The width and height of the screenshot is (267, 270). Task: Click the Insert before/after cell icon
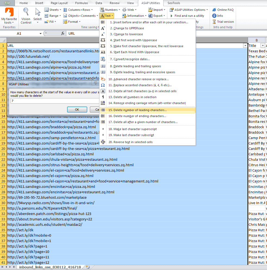[103, 22]
